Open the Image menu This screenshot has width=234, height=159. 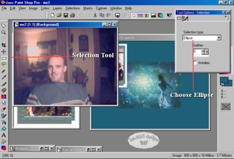(x=33, y=8)
